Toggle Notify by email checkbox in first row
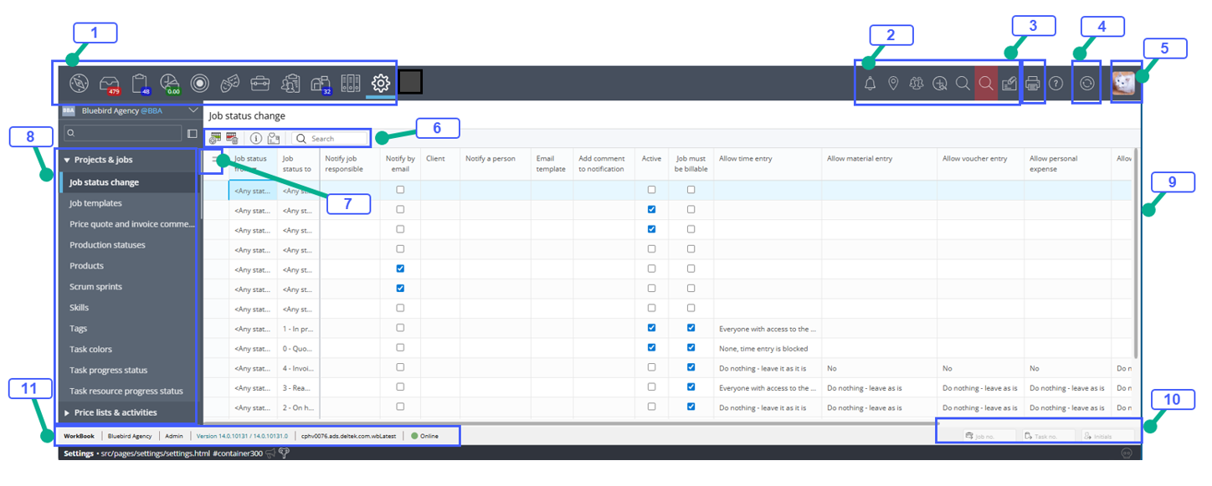Screen dimensions: 1212x486 point(400,190)
